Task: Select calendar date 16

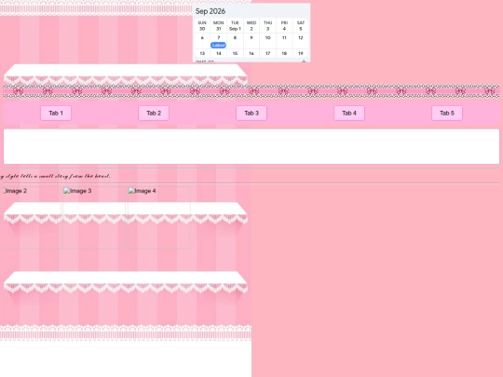Action: coord(251,54)
